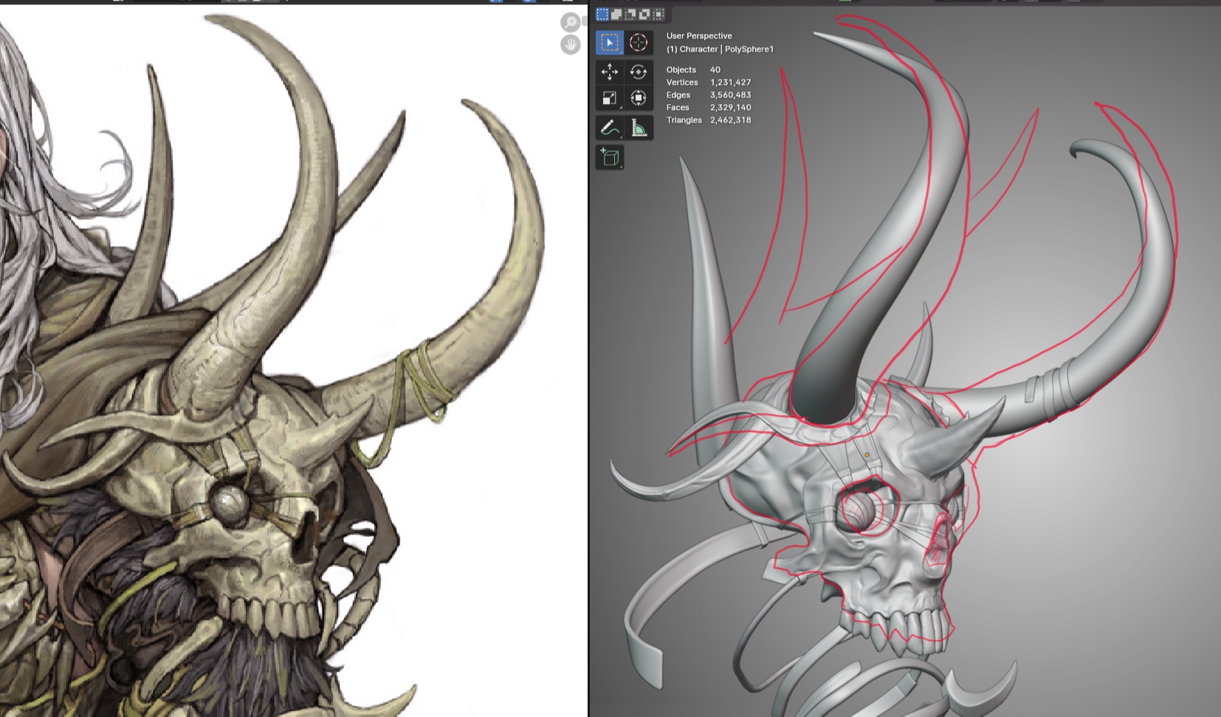Pick the Scale tool
1221x717 pixels.
tap(609, 98)
